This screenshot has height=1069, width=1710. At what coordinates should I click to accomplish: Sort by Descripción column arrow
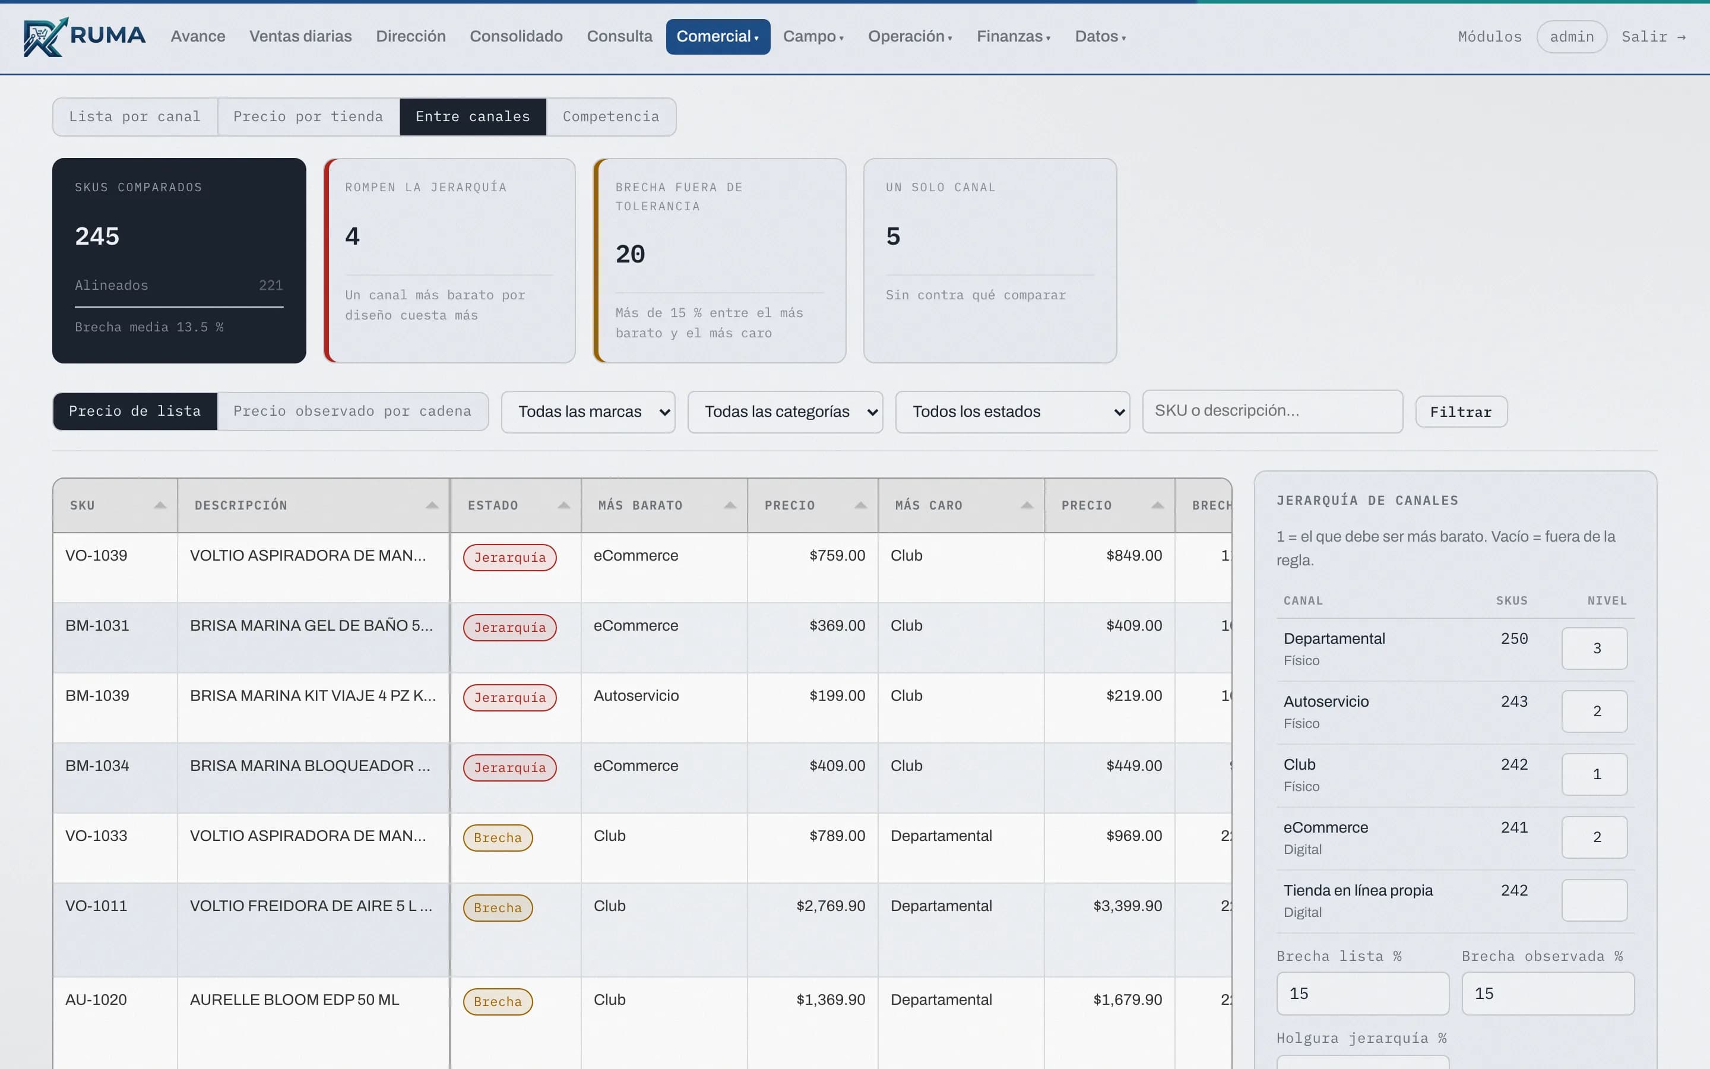click(x=432, y=505)
